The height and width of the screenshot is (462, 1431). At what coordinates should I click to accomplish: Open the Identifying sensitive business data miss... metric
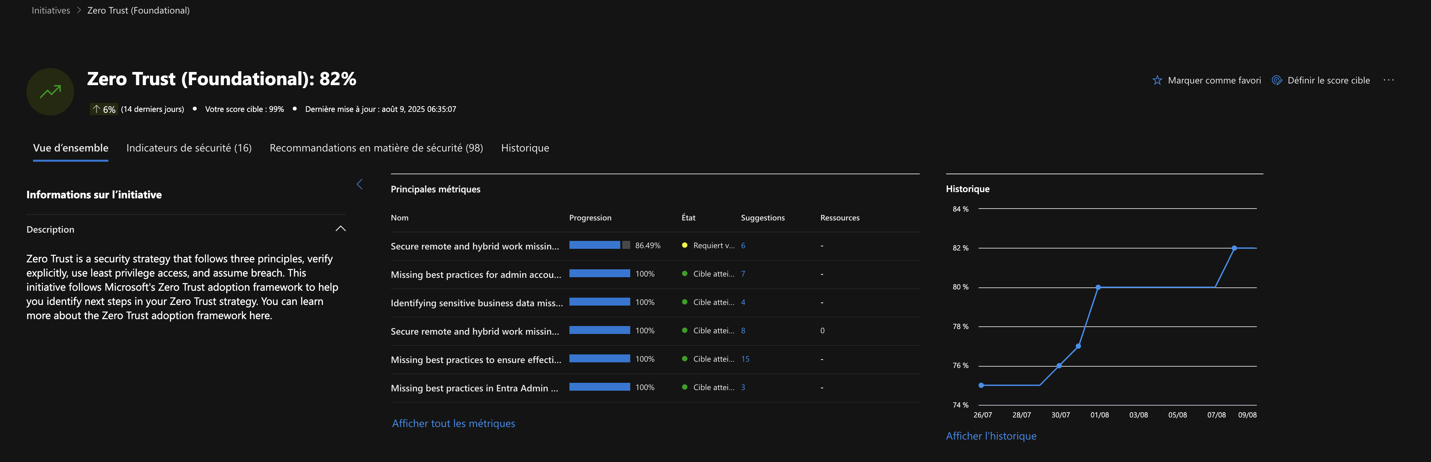pyautogui.click(x=477, y=303)
